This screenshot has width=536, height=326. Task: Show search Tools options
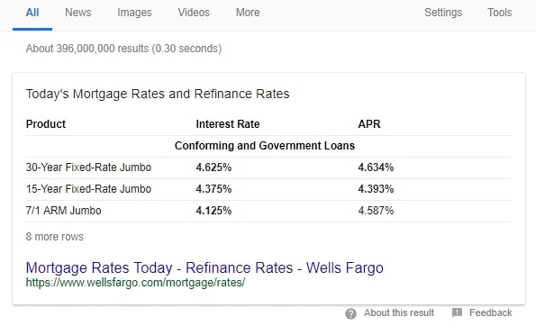click(x=499, y=13)
